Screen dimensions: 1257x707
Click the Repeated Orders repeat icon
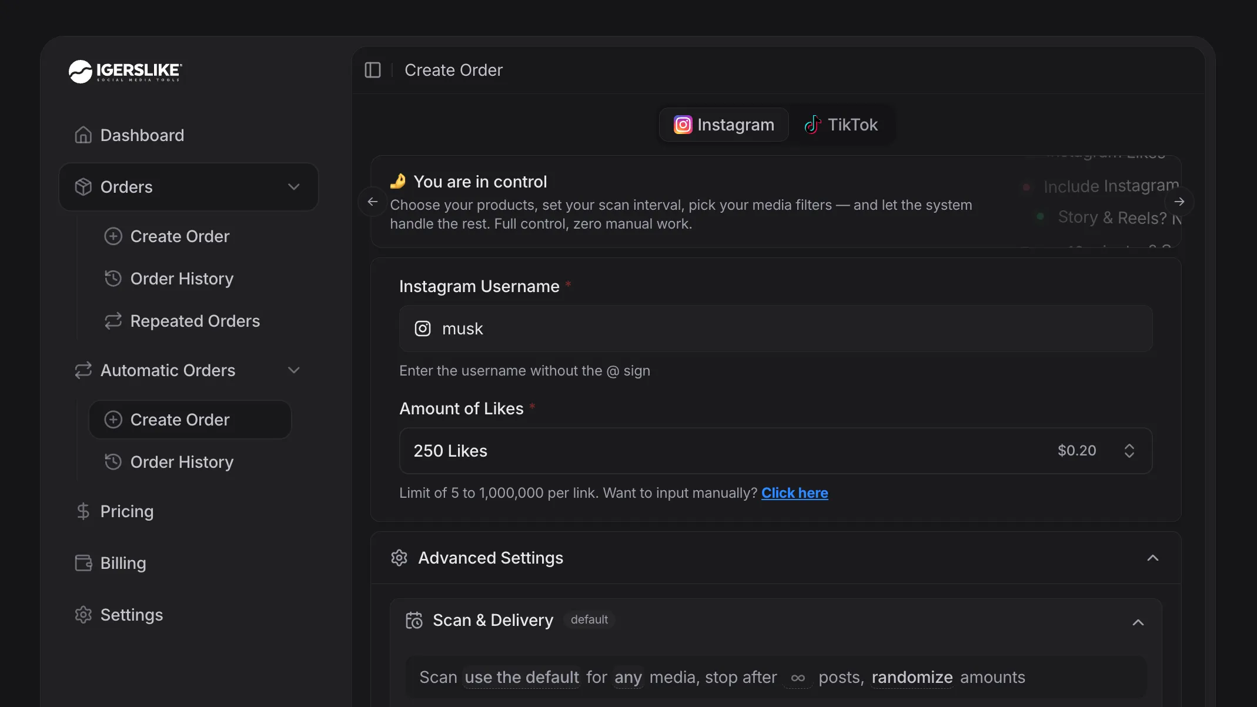coord(113,321)
